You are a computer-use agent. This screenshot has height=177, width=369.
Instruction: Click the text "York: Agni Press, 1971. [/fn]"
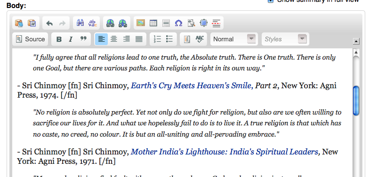click(x=66, y=162)
